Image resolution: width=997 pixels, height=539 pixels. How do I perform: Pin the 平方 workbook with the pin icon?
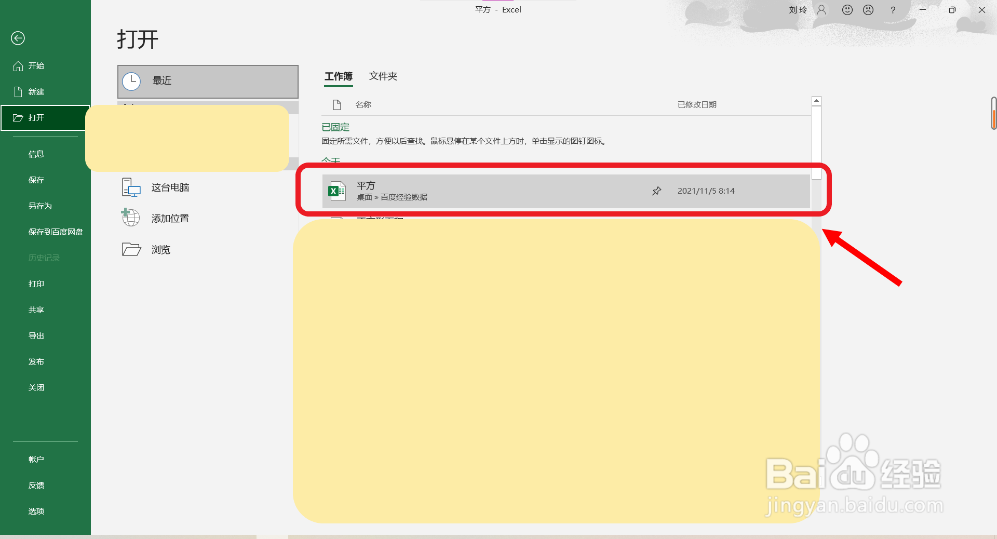click(x=656, y=191)
